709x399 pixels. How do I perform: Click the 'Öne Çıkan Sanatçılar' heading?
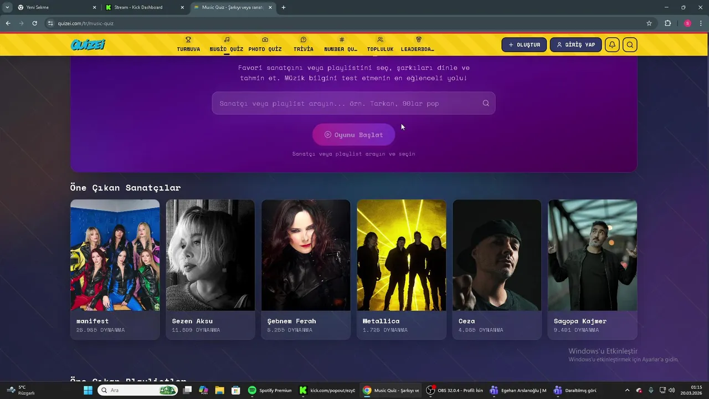[x=125, y=188]
